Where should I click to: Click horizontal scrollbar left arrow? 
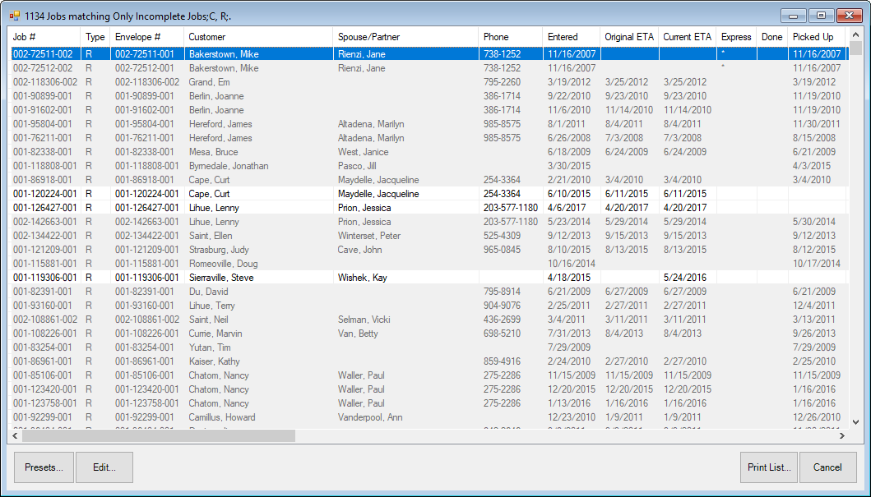coord(16,436)
